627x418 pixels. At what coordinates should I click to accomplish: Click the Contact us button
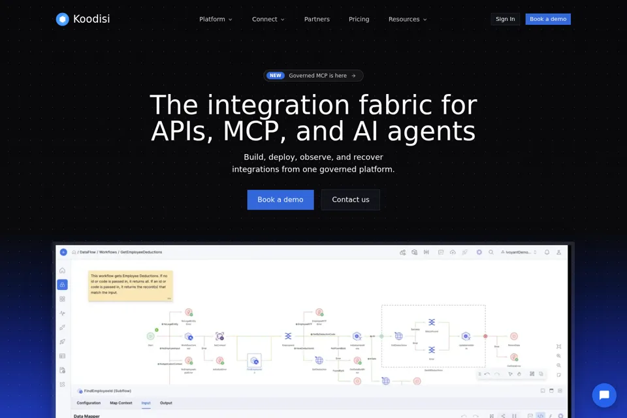[x=350, y=200]
